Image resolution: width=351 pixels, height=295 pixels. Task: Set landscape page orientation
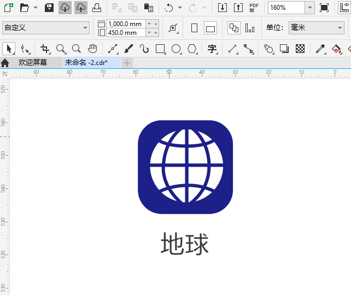click(x=210, y=28)
